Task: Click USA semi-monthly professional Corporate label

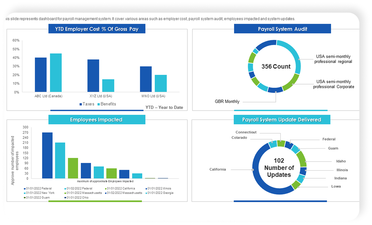Action: [333, 84]
